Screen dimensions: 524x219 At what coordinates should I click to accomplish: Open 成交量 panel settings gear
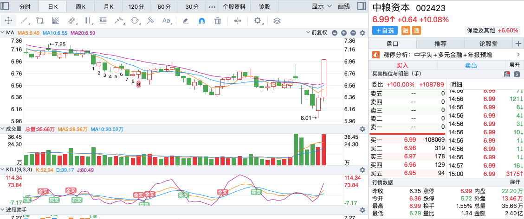pyautogui.click(x=362, y=129)
